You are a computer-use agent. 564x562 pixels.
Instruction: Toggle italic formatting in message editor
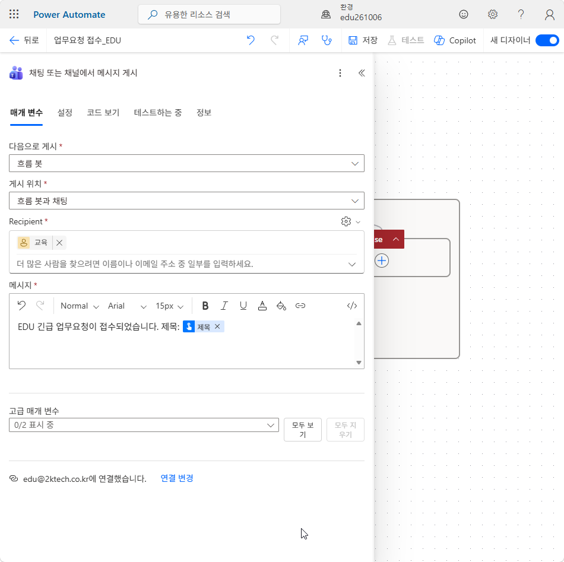[x=224, y=306]
